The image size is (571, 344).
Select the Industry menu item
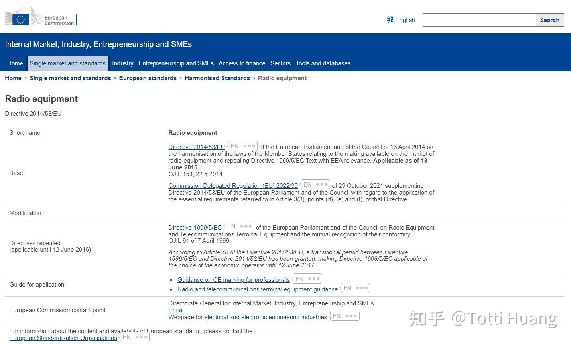pyautogui.click(x=122, y=63)
